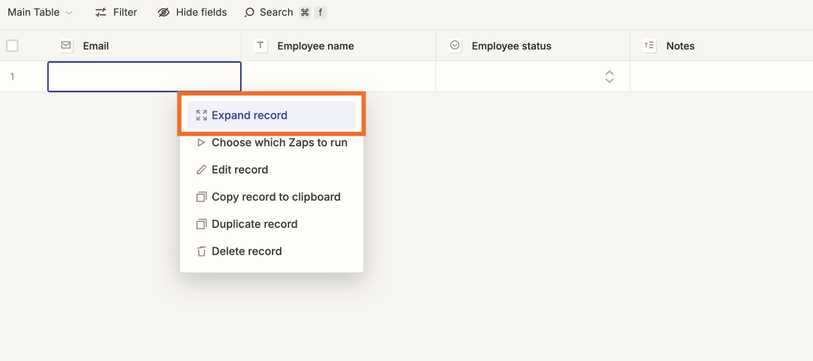Tick the select-all checkbox in header
This screenshot has width=813, height=361.
(12, 45)
